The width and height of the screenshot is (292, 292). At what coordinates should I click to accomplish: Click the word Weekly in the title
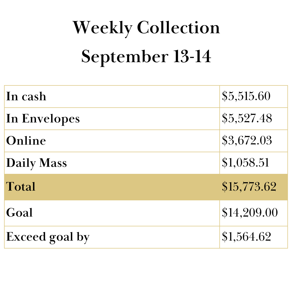[102, 28]
